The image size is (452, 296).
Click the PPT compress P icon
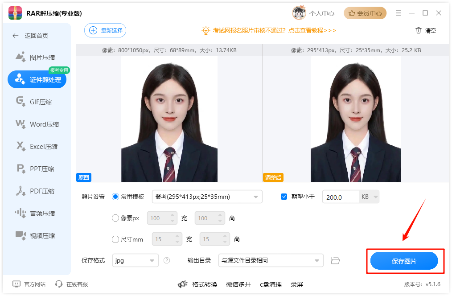tap(21, 169)
